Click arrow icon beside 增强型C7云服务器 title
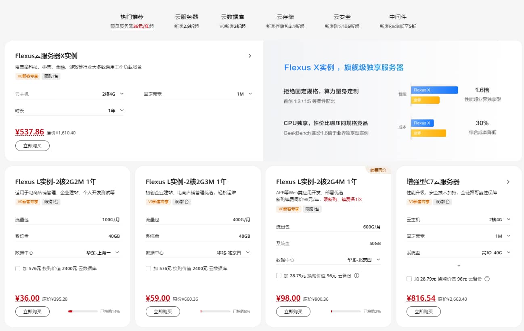Screen dimensions: 524x331 508,182
